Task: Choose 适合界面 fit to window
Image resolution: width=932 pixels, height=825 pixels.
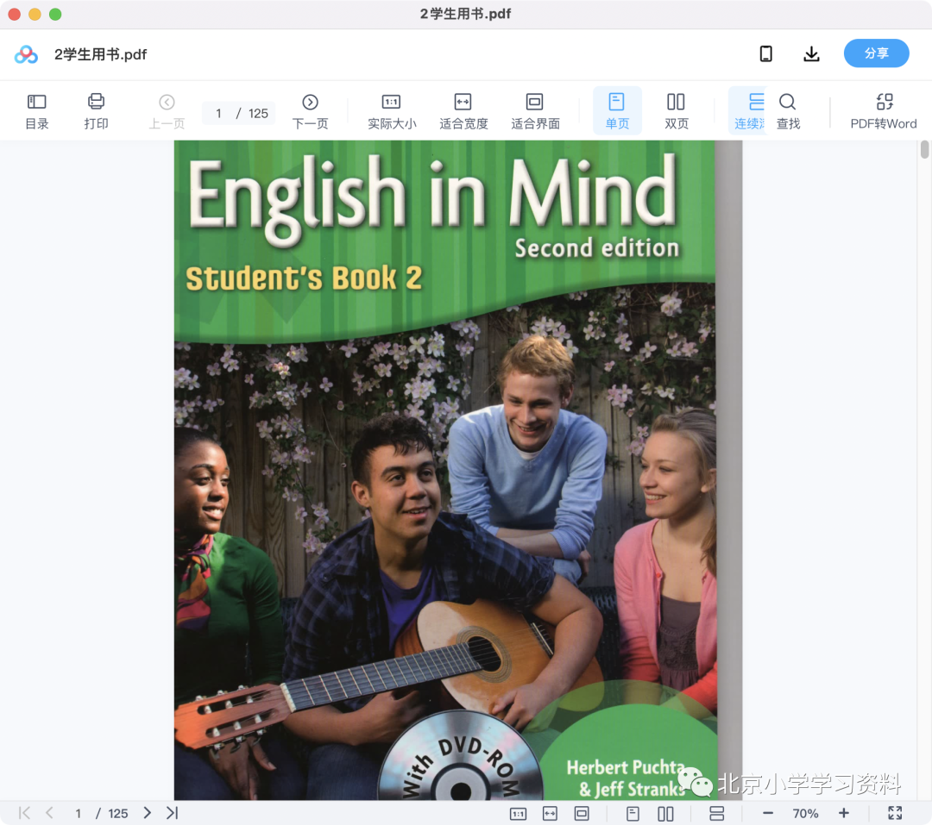Action: 535,111
